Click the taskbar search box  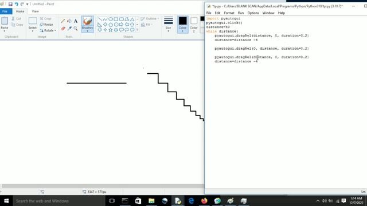pyautogui.click(x=60, y=201)
